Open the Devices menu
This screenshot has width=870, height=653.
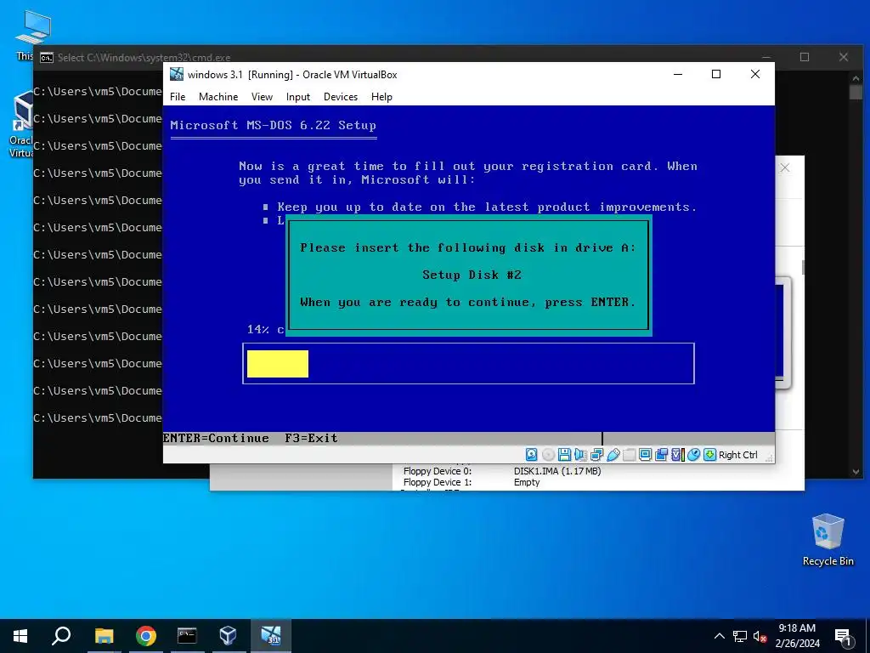click(x=341, y=97)
